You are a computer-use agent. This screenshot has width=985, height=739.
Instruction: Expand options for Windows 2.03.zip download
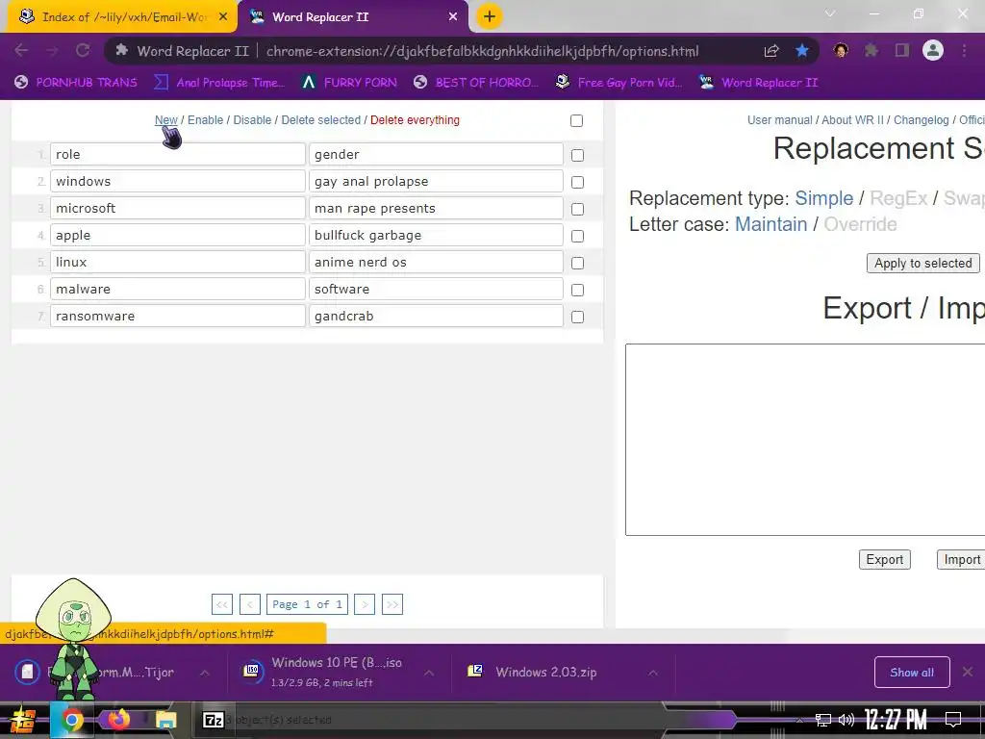coord(653,673)
